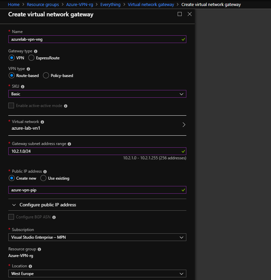The height and width of the screenshot is (280, 271).
Task: Navigate to Resource groups via breadcrumb
Action: pyautogui.click(x=43, y=4)
